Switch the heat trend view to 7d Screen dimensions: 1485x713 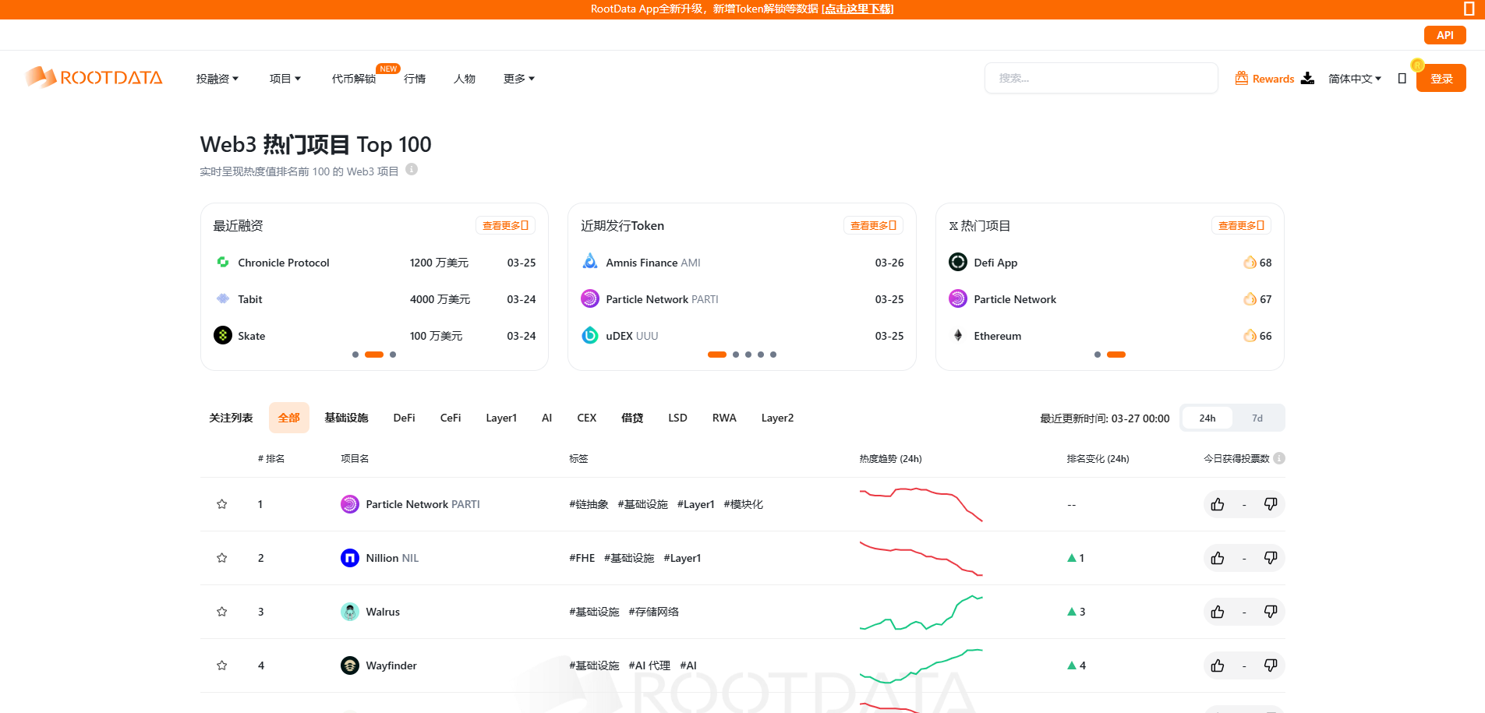click(1257, 418)
